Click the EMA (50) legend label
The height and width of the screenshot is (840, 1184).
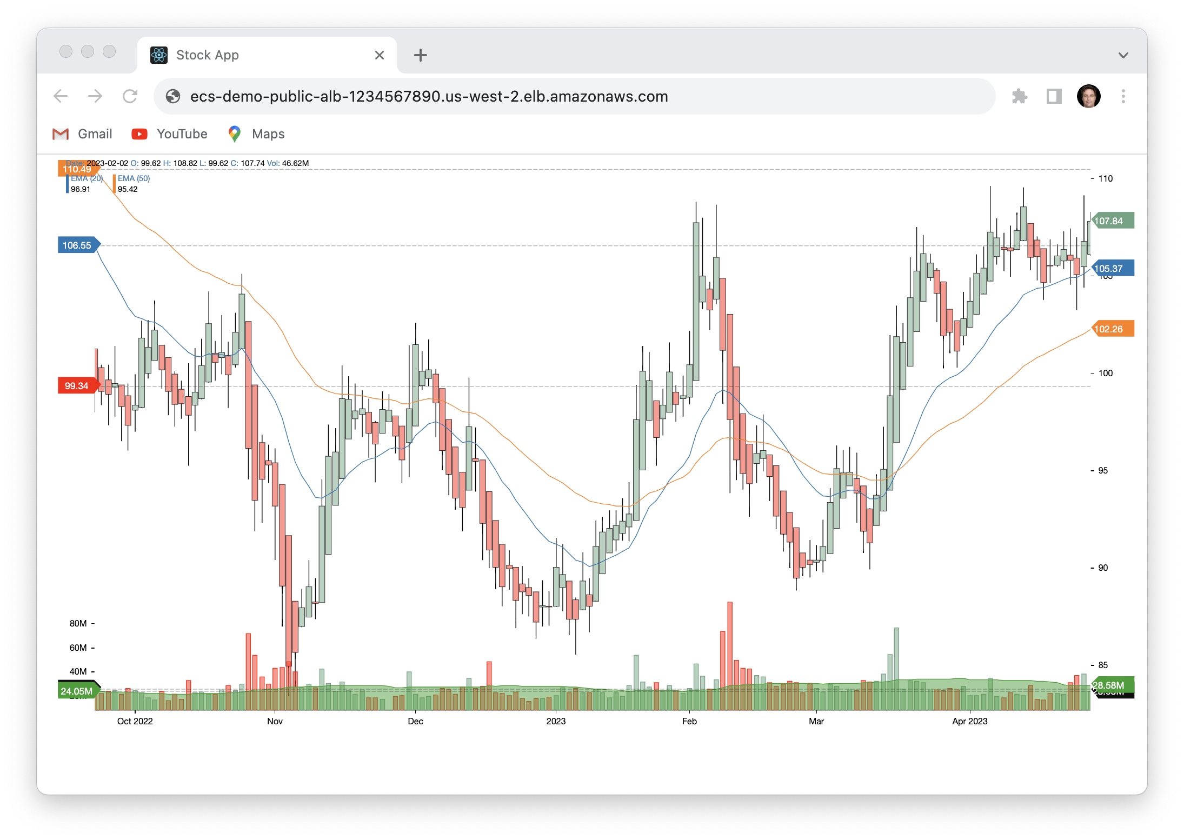(134, 178)
